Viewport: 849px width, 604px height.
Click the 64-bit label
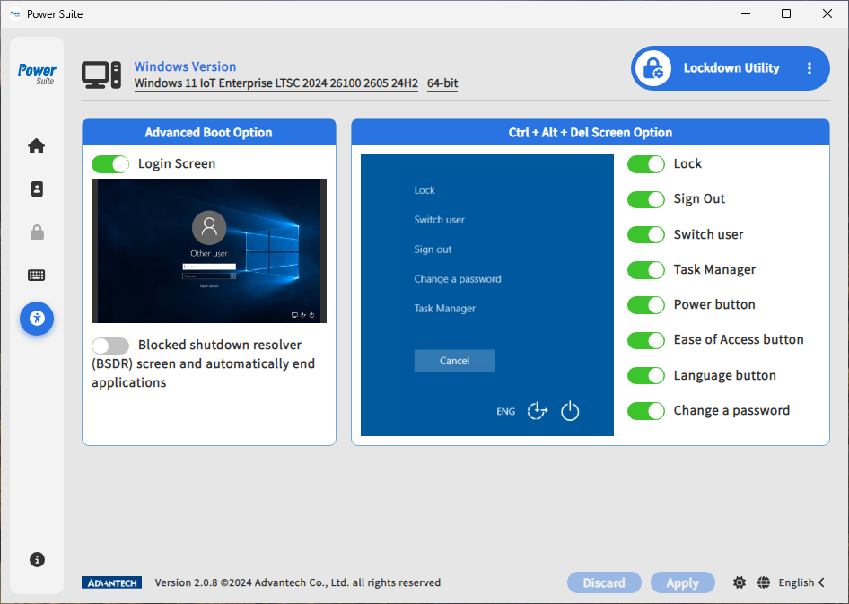[442, 83]
